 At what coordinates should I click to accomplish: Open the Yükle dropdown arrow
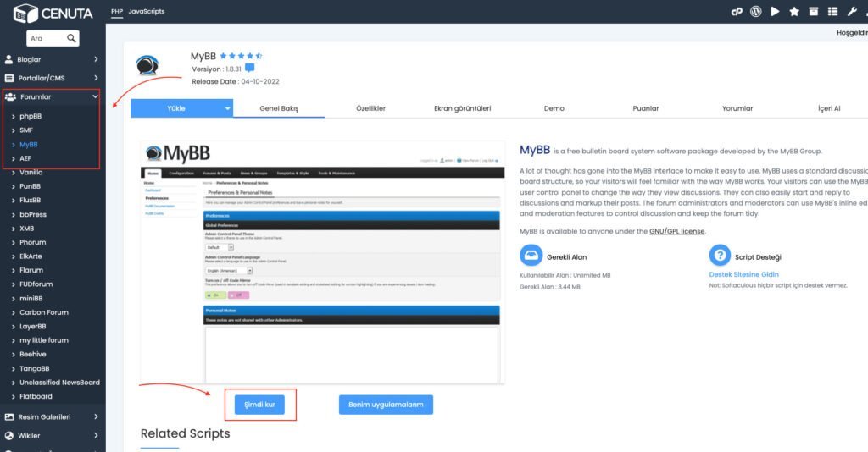227,108
